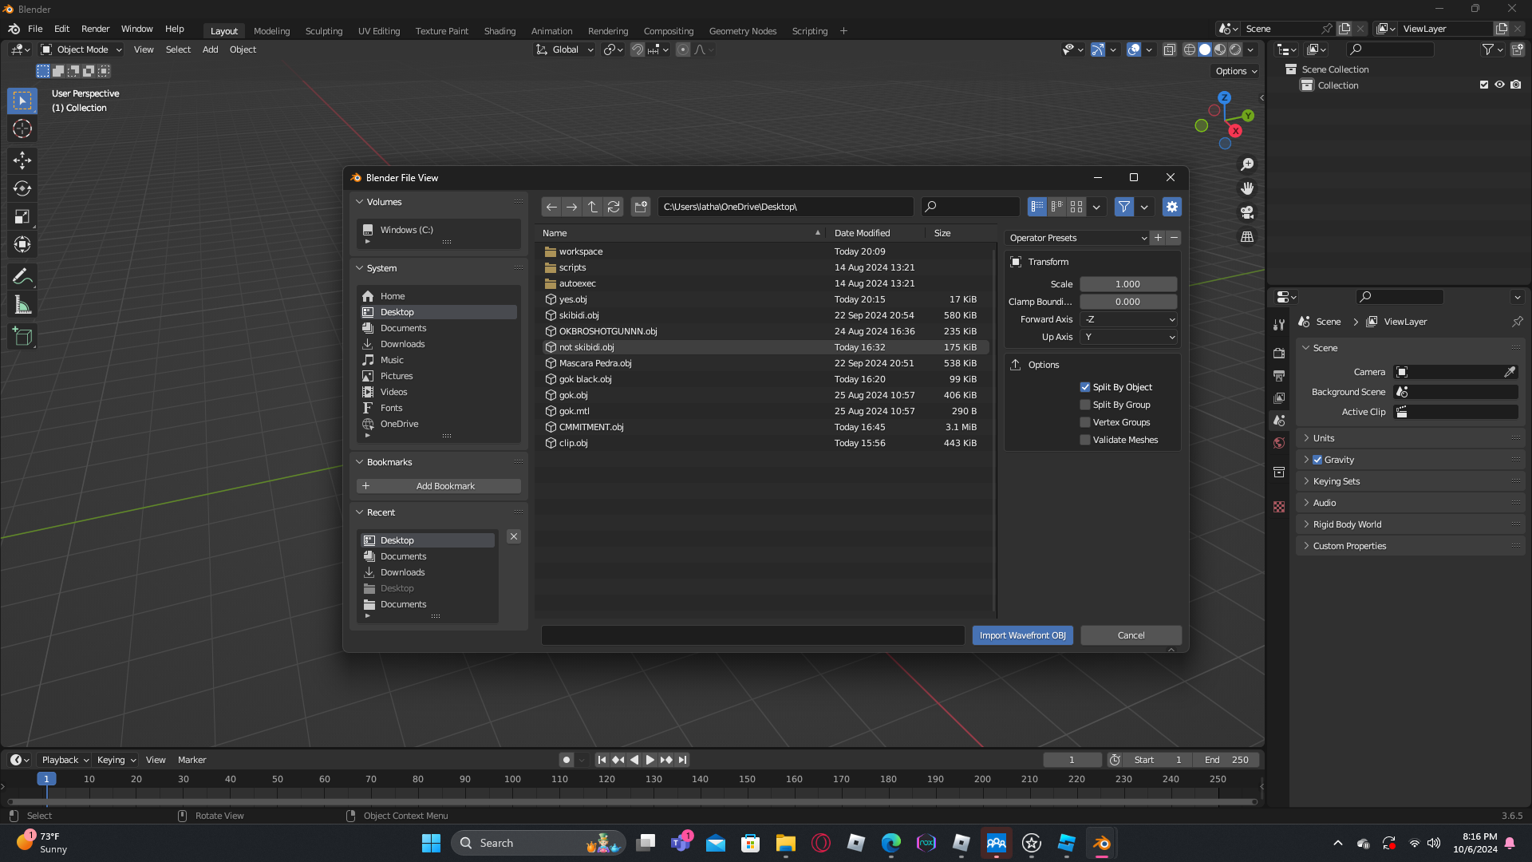Click the Add Bookmark button
The width and height of the screenshot is (1532, 862).
[439, 486]
